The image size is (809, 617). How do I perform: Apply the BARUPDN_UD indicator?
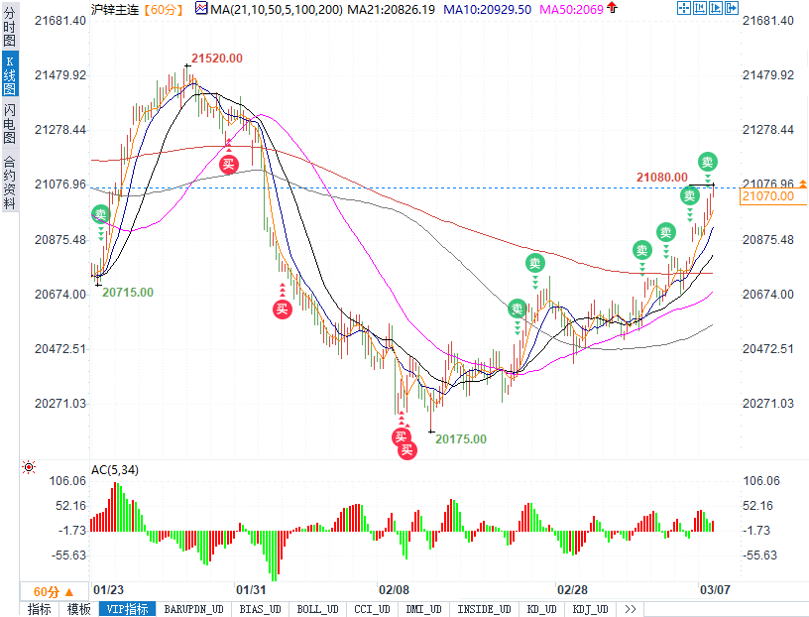(193, 609)
